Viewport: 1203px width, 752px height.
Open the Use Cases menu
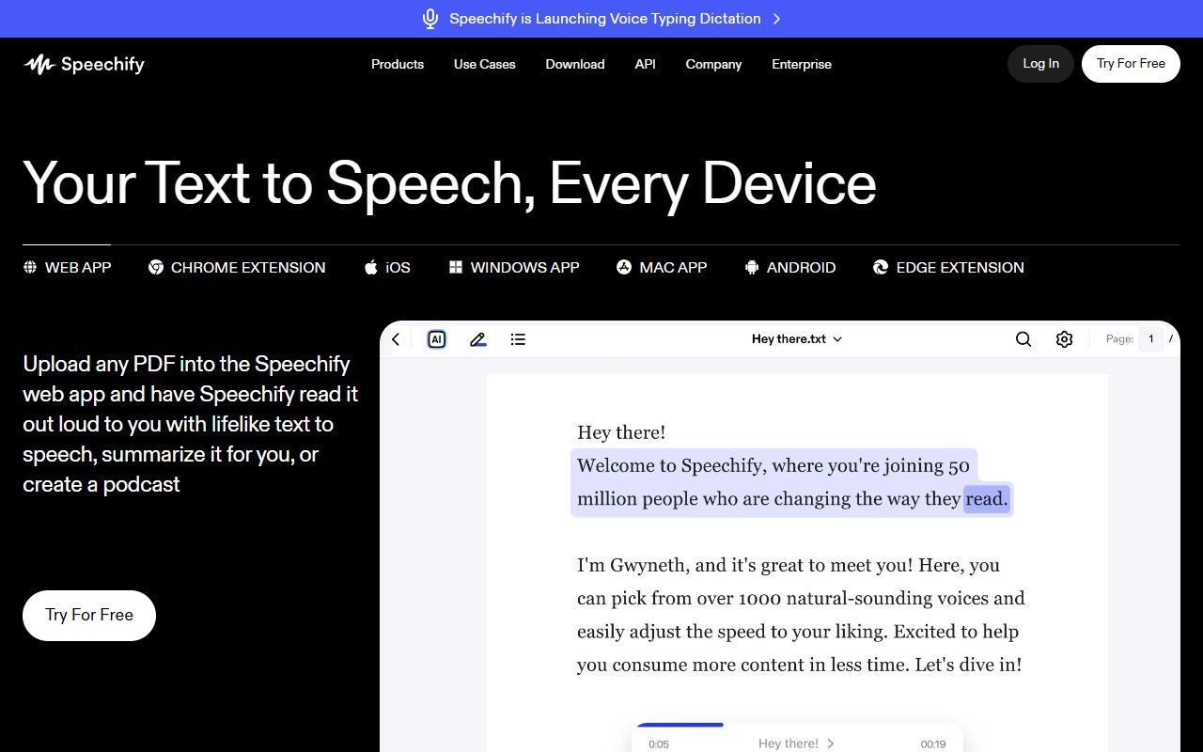485,64
